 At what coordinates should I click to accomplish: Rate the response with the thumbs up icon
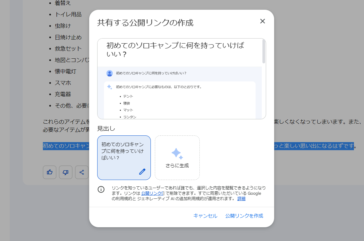click(49, 172)
